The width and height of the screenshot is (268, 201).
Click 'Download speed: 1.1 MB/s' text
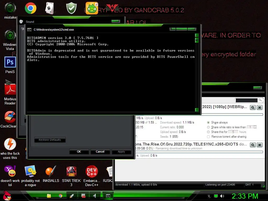(177, 122)
